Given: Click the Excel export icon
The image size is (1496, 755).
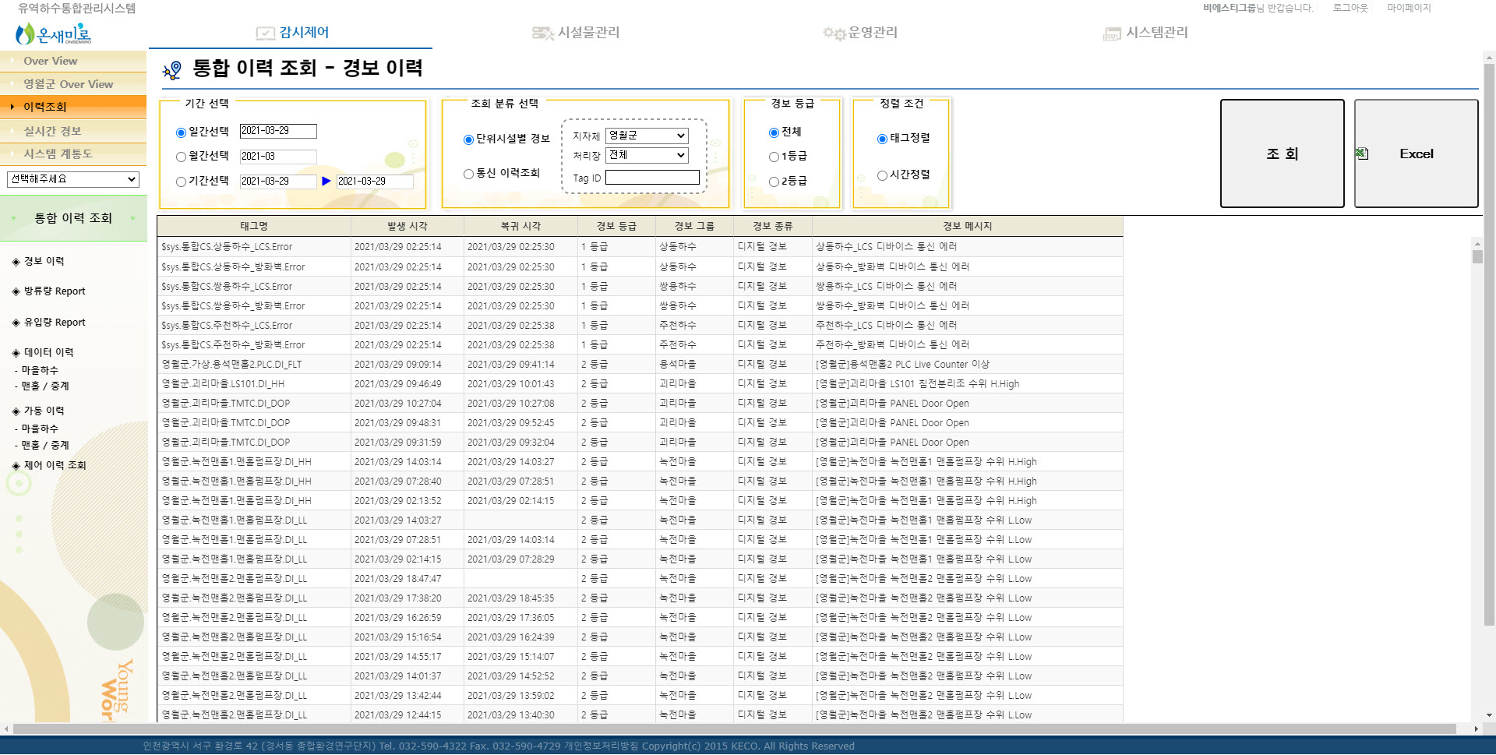Looking at the screenshot, I should (1362, 153).
